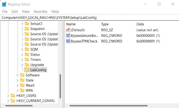The height and width of the screenshot is (108, 179).
Task: Click the BypassSecureBo... DWORD value icon
Action: [x=68, y=35]
